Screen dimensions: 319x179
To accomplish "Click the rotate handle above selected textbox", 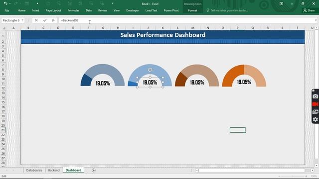I will [150, 70].
